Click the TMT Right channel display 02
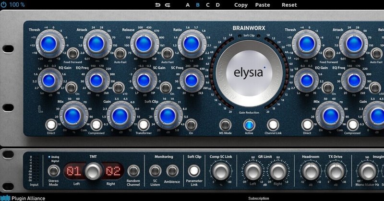 [113, 171]
